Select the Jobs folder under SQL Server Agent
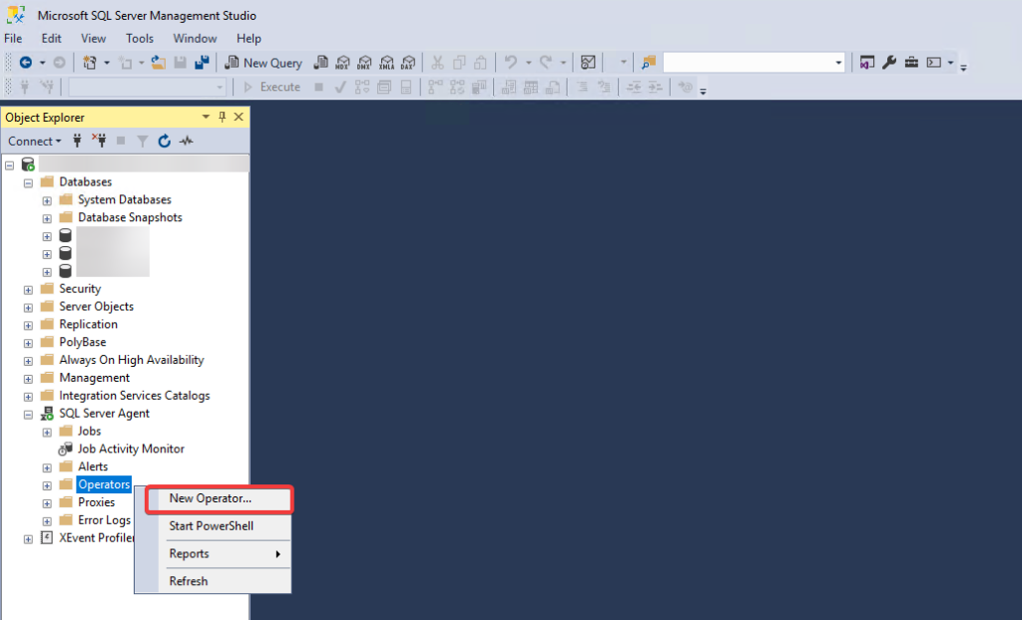Viewport: 1022px width, 620px height. tap(91, 431)
